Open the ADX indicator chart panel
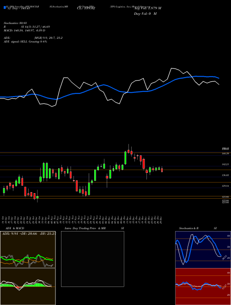The image size is (231, 305). point(28,250)
